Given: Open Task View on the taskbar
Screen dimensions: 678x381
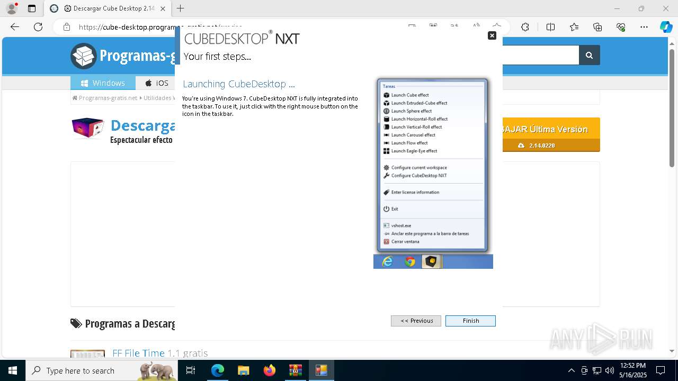Looking at the screenshot, I should [191, 370].
